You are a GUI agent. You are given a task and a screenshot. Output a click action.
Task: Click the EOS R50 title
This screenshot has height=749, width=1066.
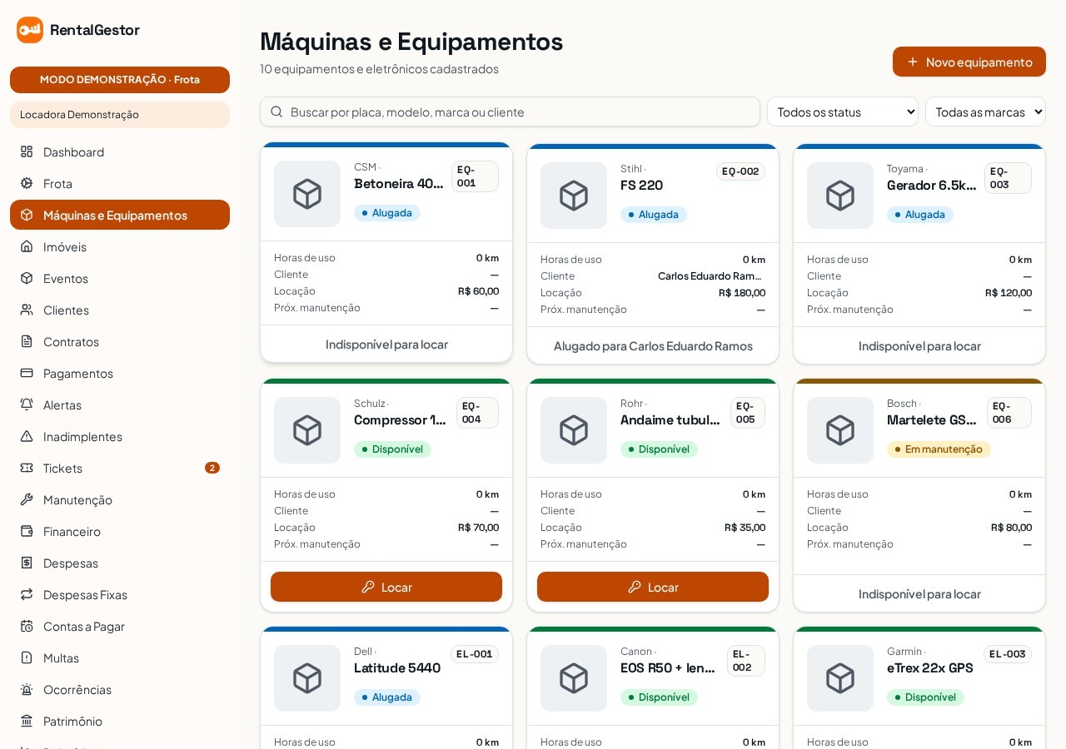(x=670, y=667)
